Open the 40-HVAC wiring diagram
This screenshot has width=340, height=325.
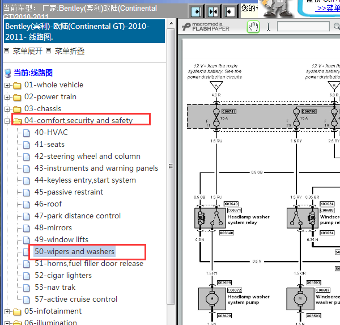pyautogui.click(x=51, y=132)
